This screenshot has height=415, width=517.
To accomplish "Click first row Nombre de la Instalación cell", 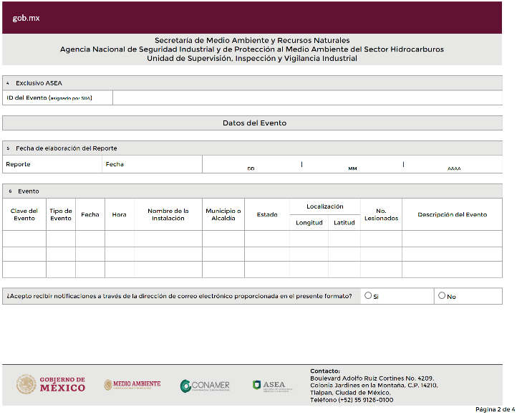I will pos(168,239).
